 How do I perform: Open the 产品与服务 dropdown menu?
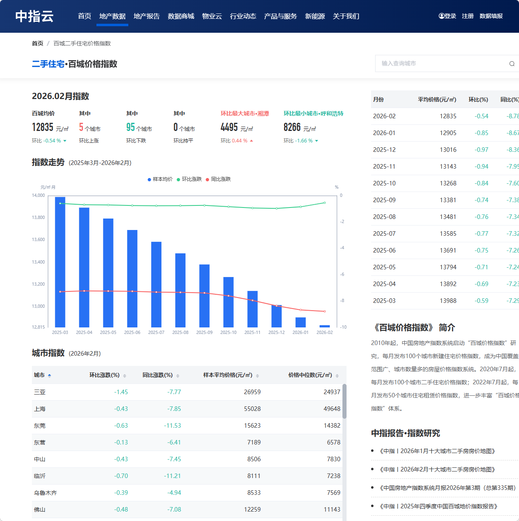pos(280,16)
